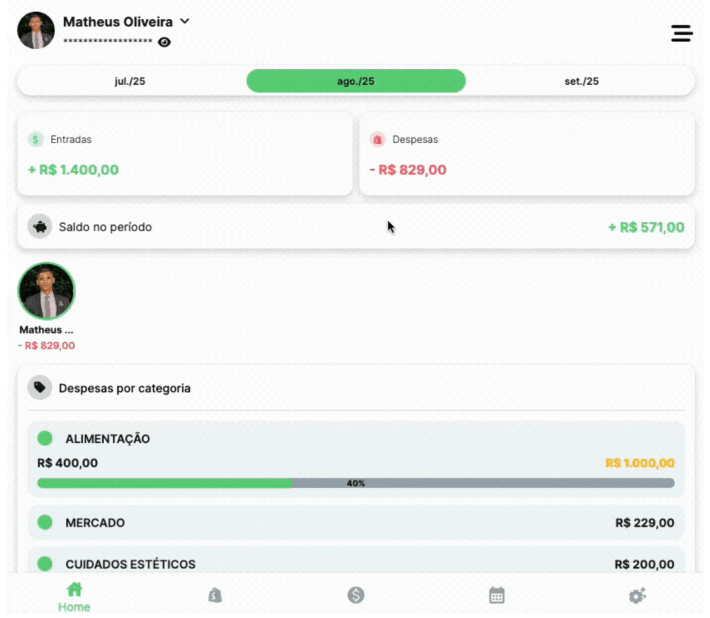This screenshot has height=618, width=710.
Task: Open the MERCADO category row
Action: coord(356,522)
